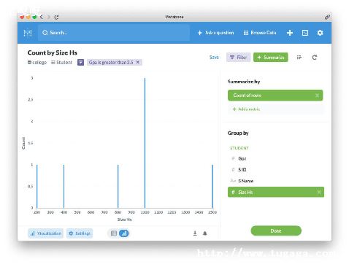This screenshot has height=264, width=349.
Task: Remove the Count of rows metric
Action: [317, 96]
